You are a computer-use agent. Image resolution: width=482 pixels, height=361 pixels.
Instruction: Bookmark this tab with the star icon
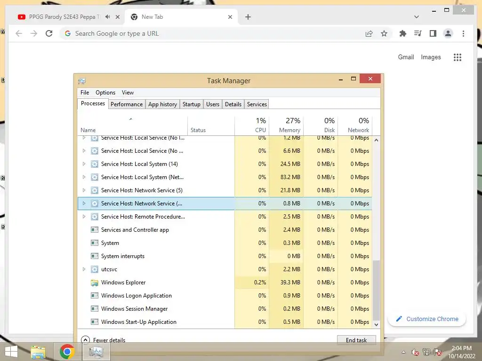pyautogui.click(x=384, y=33)
